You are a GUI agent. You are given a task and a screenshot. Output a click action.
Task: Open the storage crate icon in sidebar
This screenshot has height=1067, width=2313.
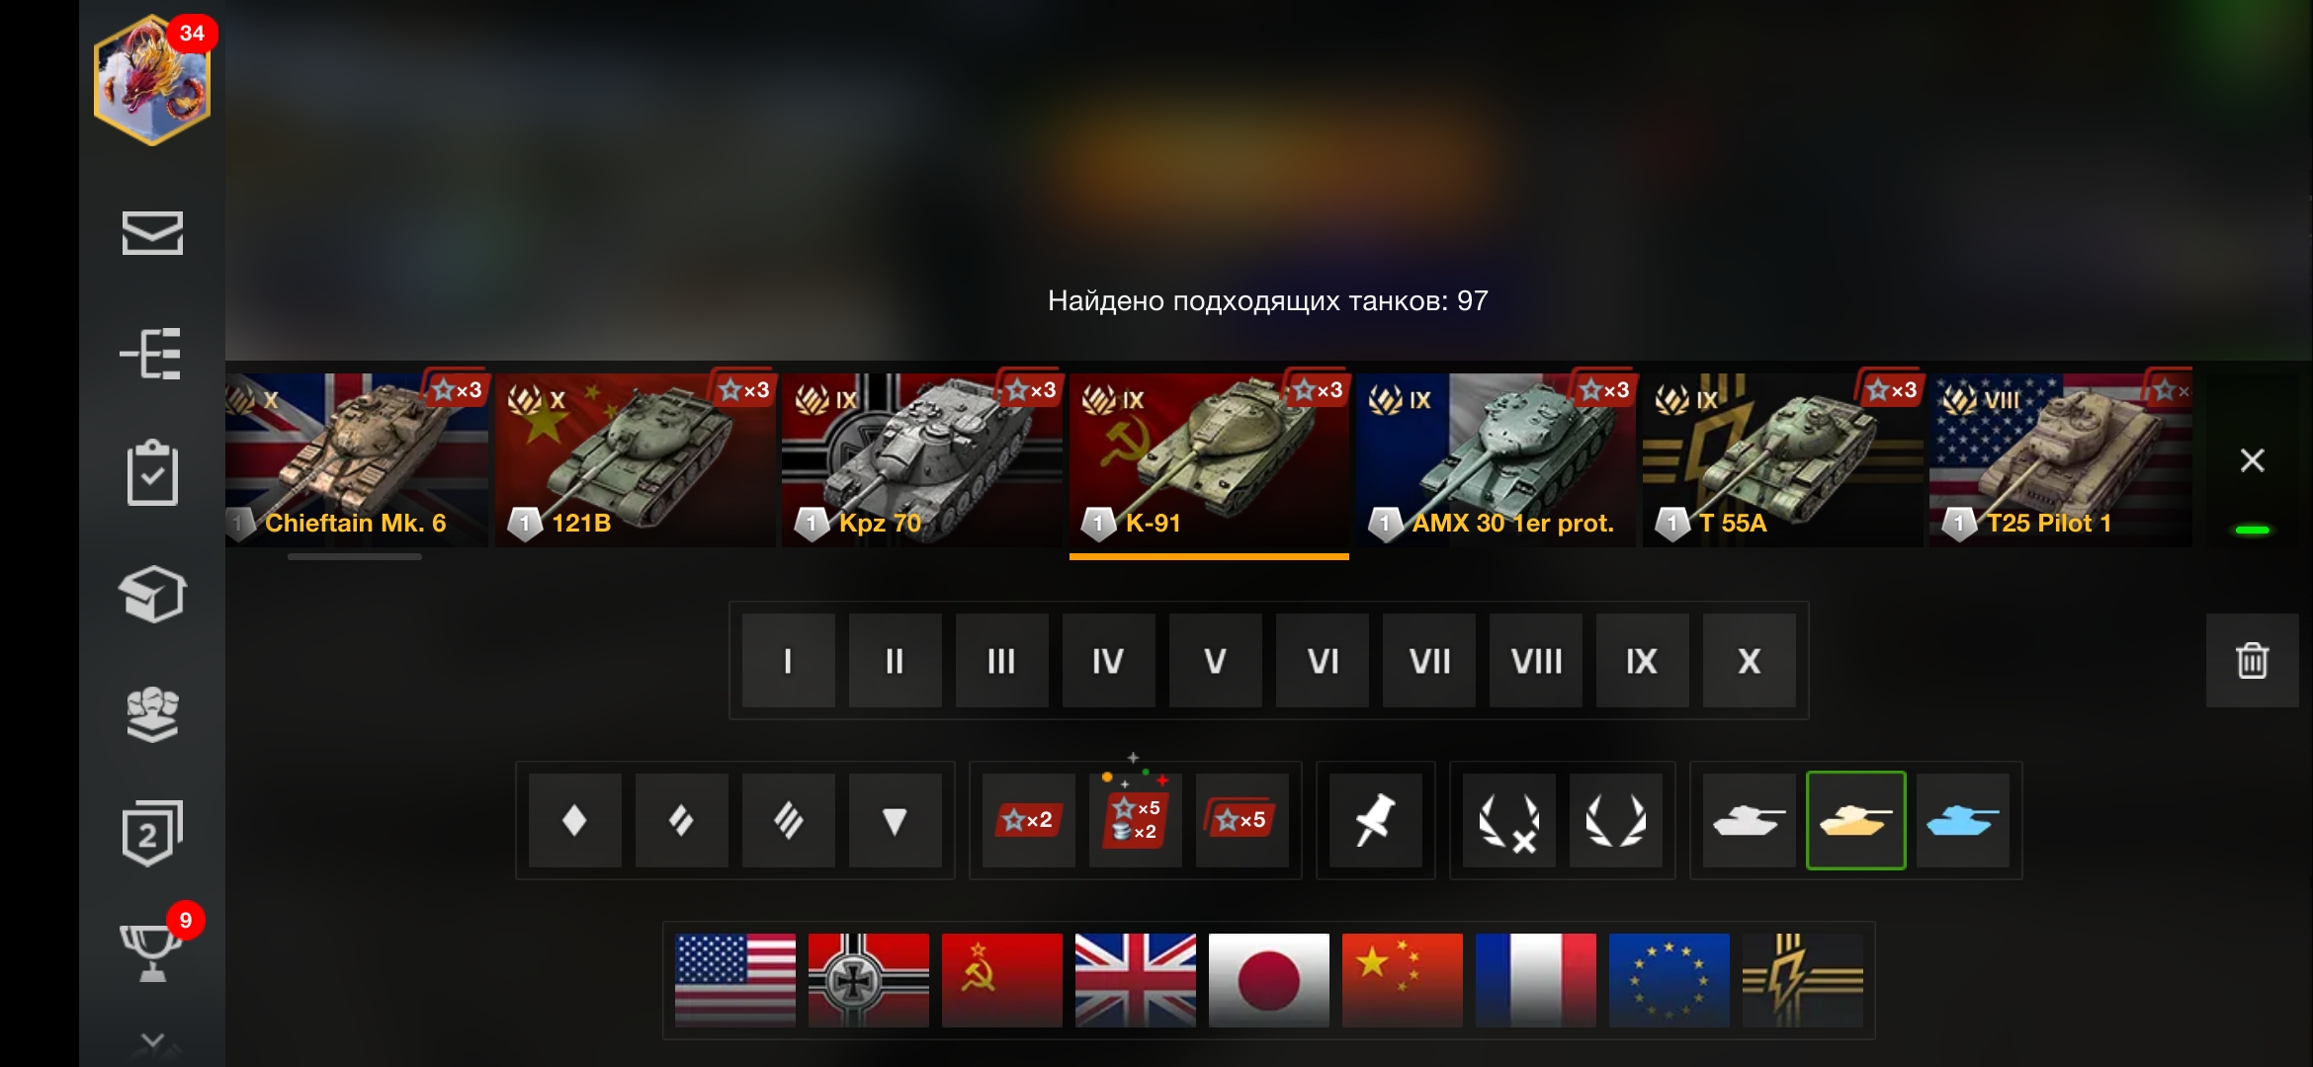point(152,594)
